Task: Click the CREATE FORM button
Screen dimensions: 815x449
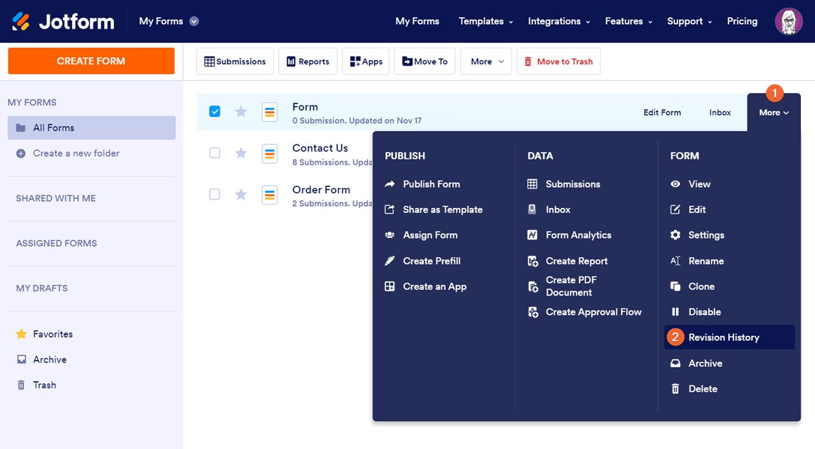Action: click(91, 61)
